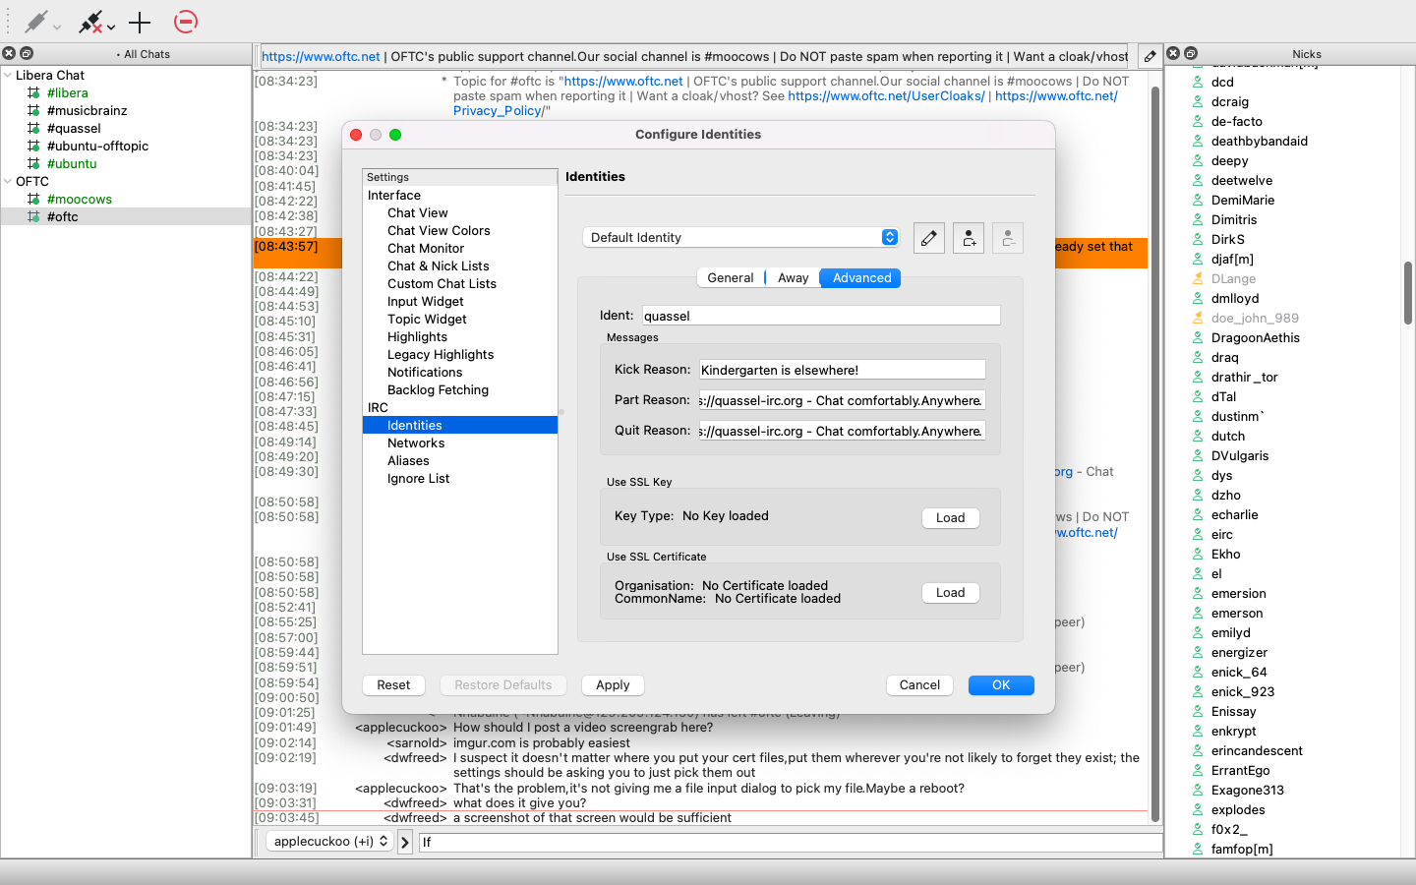The height and width of the screenshot is (885, 1416).
Task: Select the Advanced tab
Action: [x=861, y=278]
